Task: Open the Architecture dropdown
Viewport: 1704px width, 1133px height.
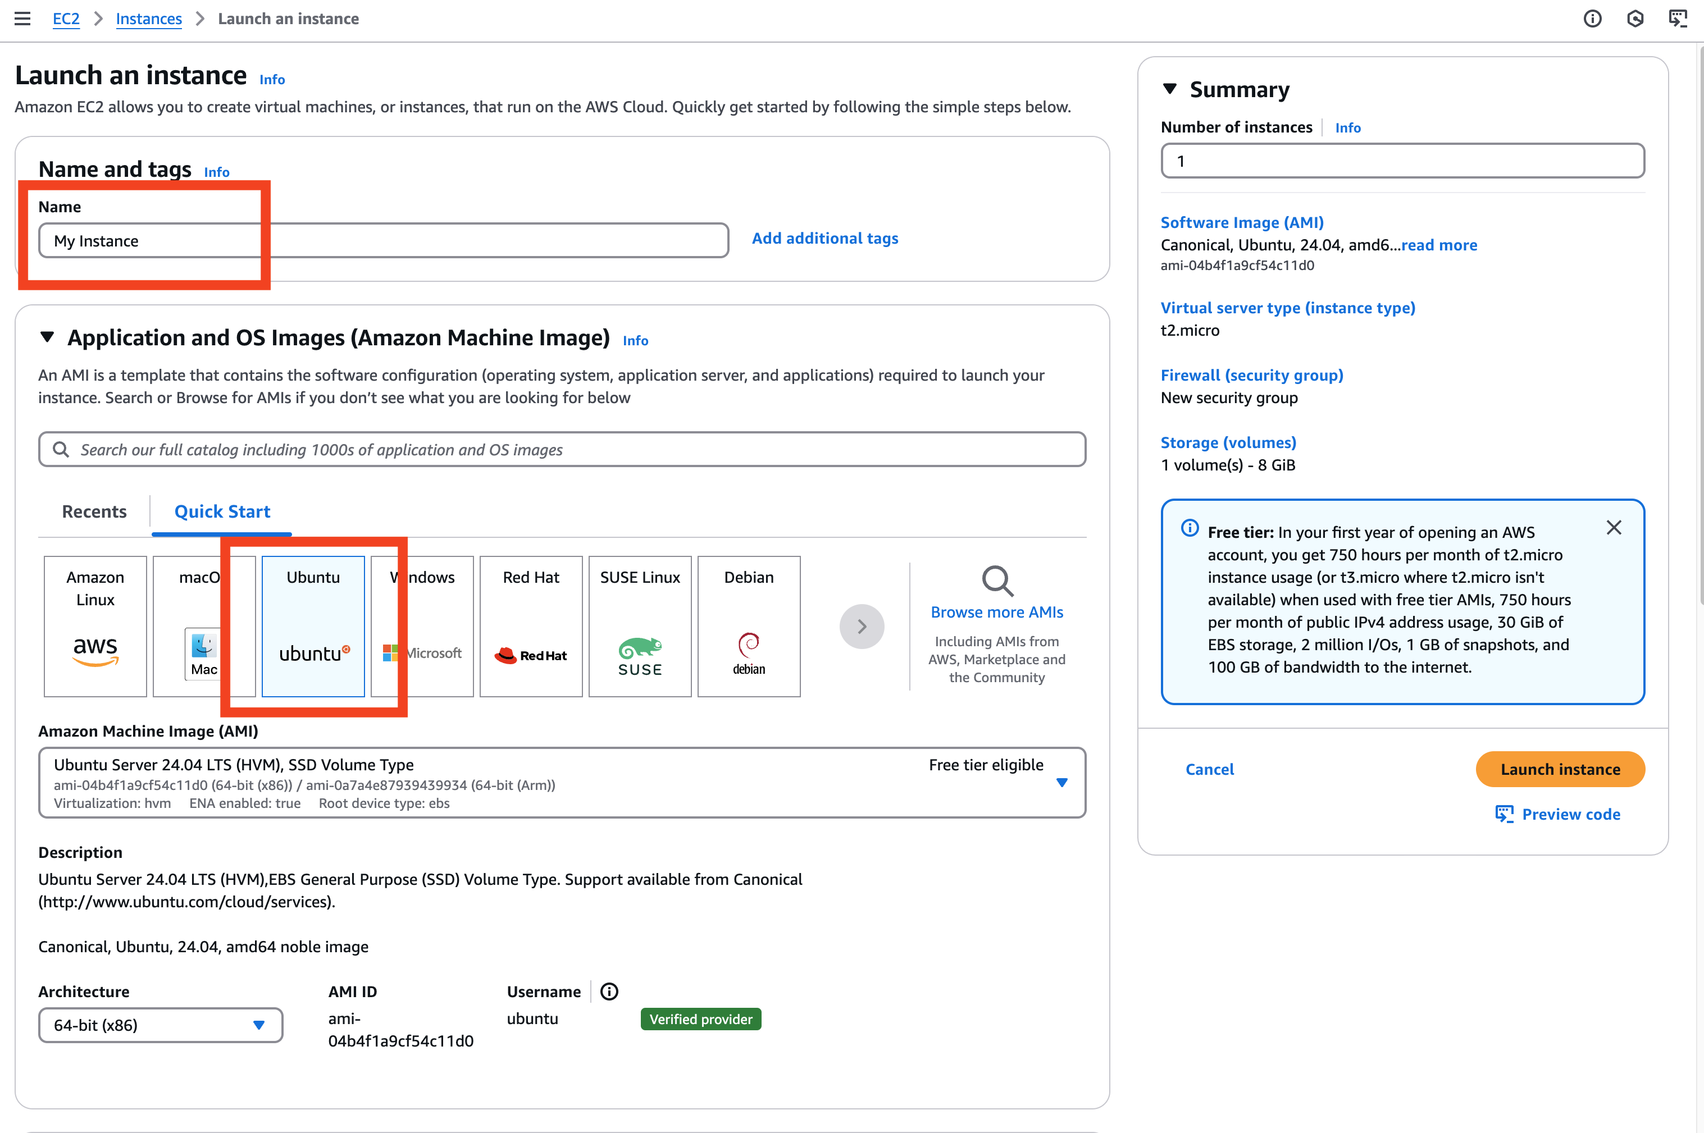Action: pyautogui.click(x=161, y=1025)
